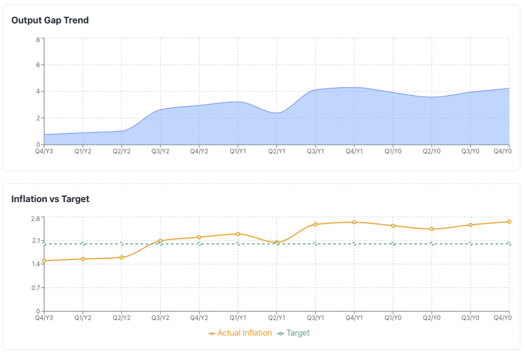Screen dimensions: 525x356
Task: Toggle Target series via legend label
Action: coord(298,333)
